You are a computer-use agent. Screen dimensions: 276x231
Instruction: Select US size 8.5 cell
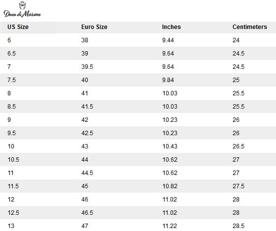click(x=12, y=107)
